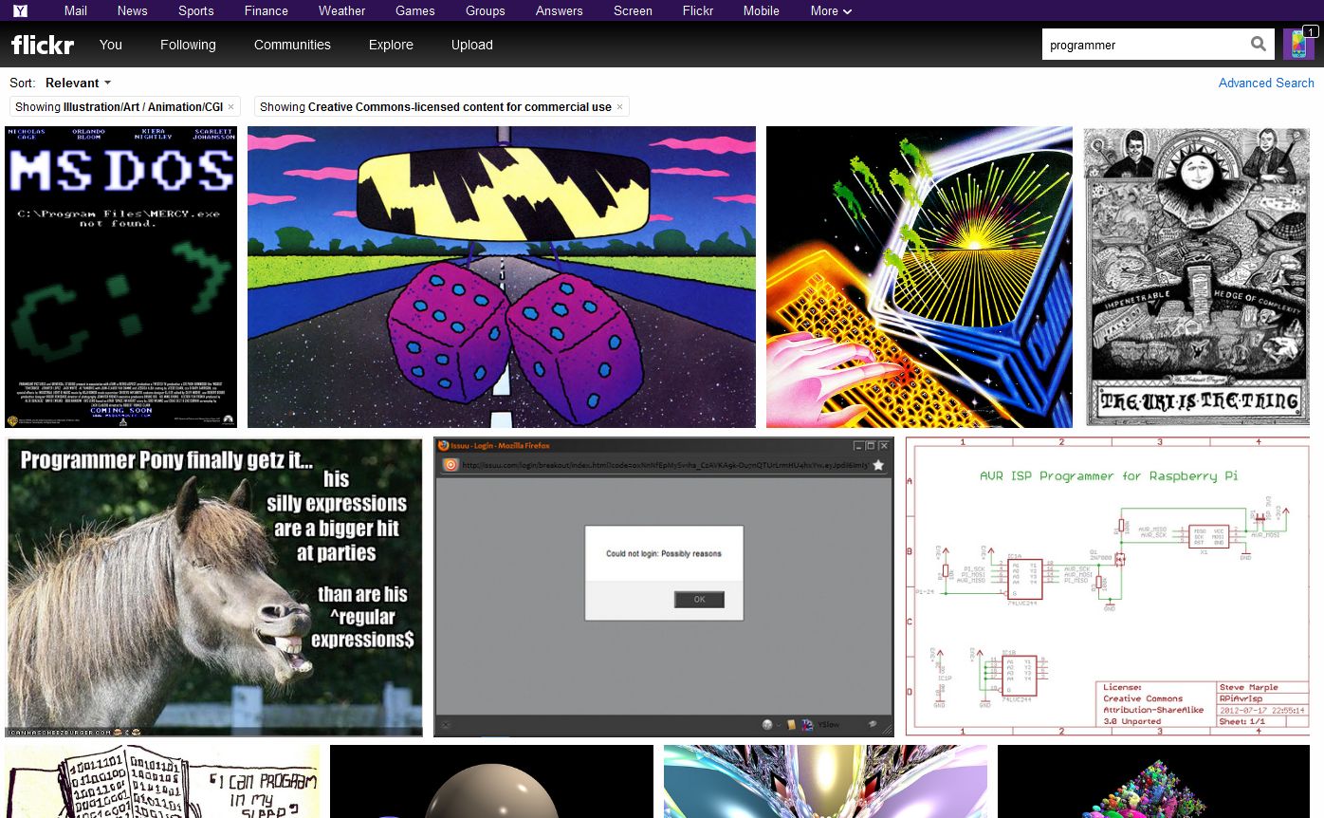
Task: Open the colorful fractal render thumbnail
Action: [x=825, y=782]
